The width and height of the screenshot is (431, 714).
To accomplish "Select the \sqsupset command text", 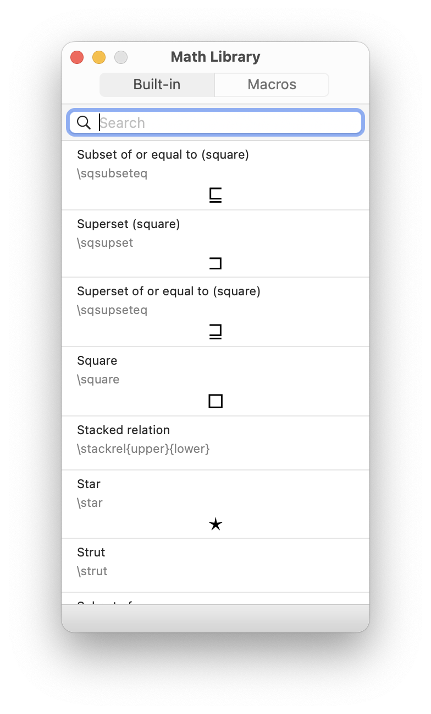I will [x=105, y=243].
